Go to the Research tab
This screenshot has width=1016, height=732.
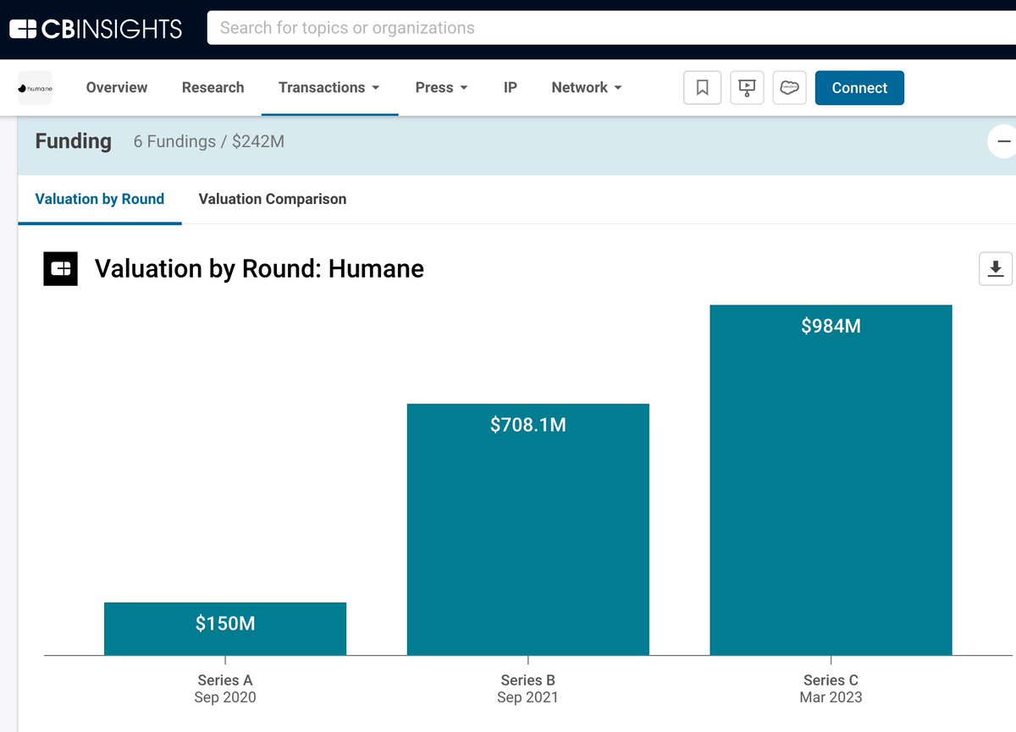coord(213,88)
